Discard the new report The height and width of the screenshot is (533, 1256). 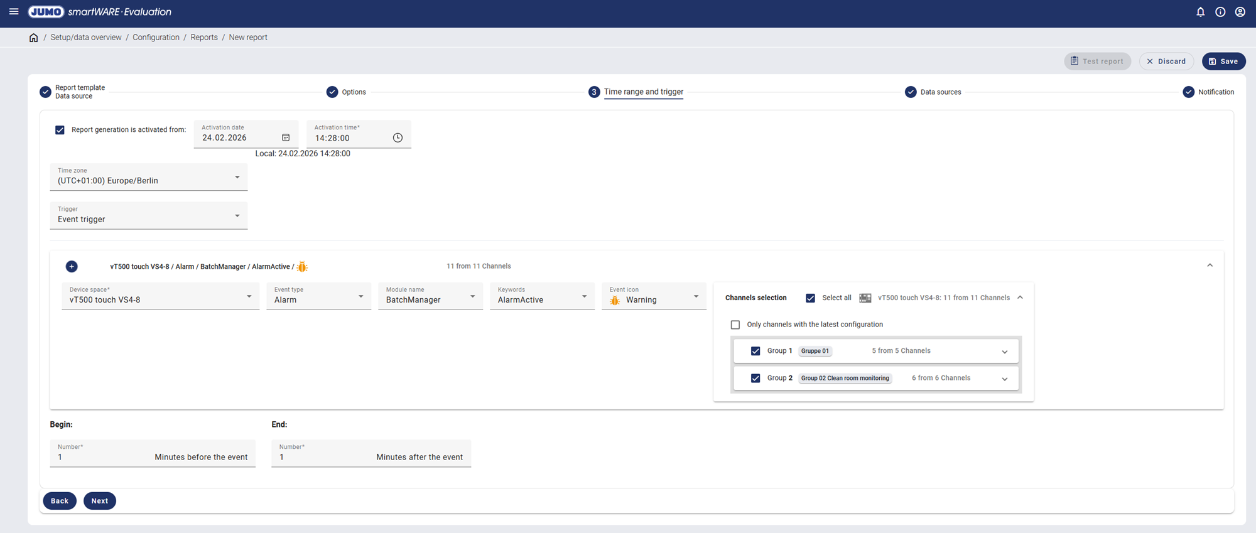click(x=1166, y=62)
